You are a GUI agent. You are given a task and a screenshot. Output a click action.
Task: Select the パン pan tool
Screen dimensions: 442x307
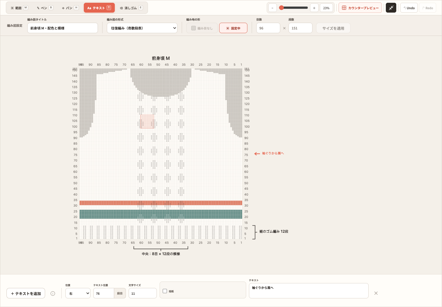(70, 8)
